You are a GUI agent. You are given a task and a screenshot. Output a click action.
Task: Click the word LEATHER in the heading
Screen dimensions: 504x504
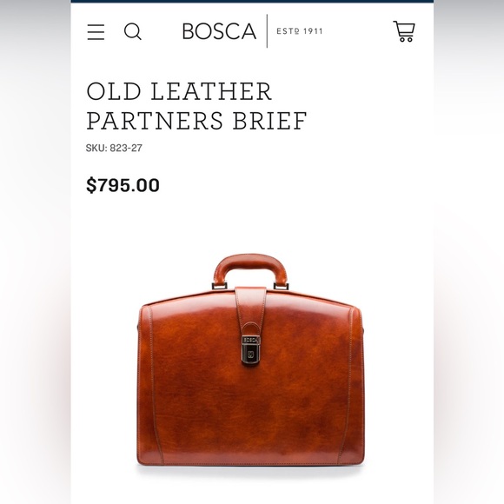tap(211, 91)
